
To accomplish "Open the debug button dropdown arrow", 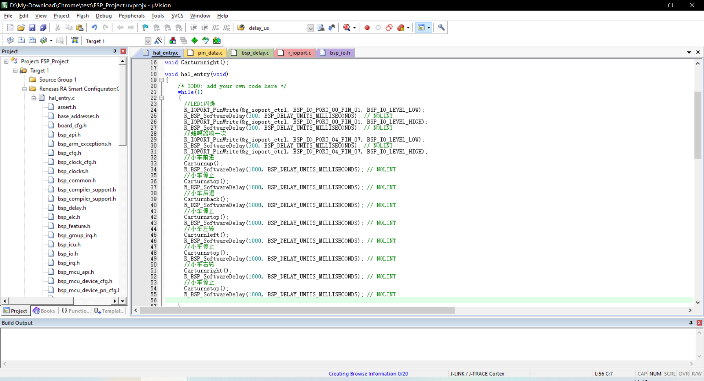I will pyautogui.click(x=355, y=28).
